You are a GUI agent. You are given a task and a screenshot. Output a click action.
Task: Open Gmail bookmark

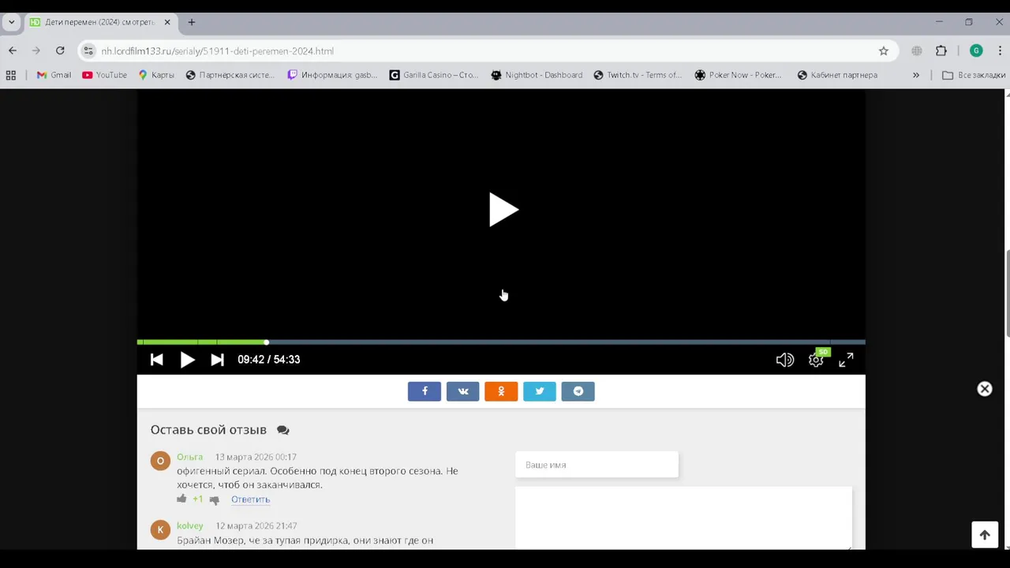click(54, 75)
